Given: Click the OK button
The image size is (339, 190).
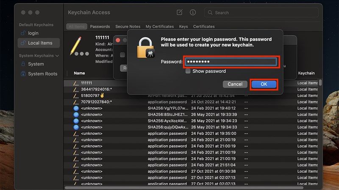Looking at the screenshot, I should 264,84.
